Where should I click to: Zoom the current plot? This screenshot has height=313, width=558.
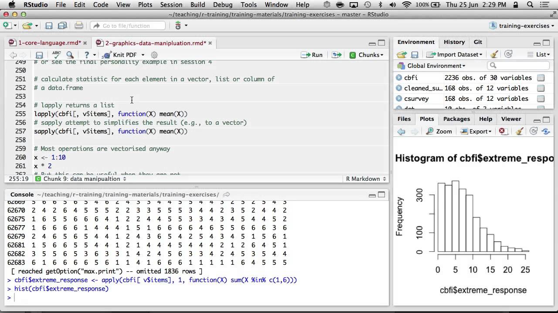tap(439, 131)
